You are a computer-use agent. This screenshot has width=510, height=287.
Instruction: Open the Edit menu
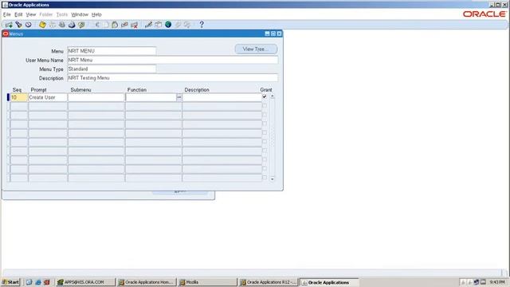pos(18,14)
